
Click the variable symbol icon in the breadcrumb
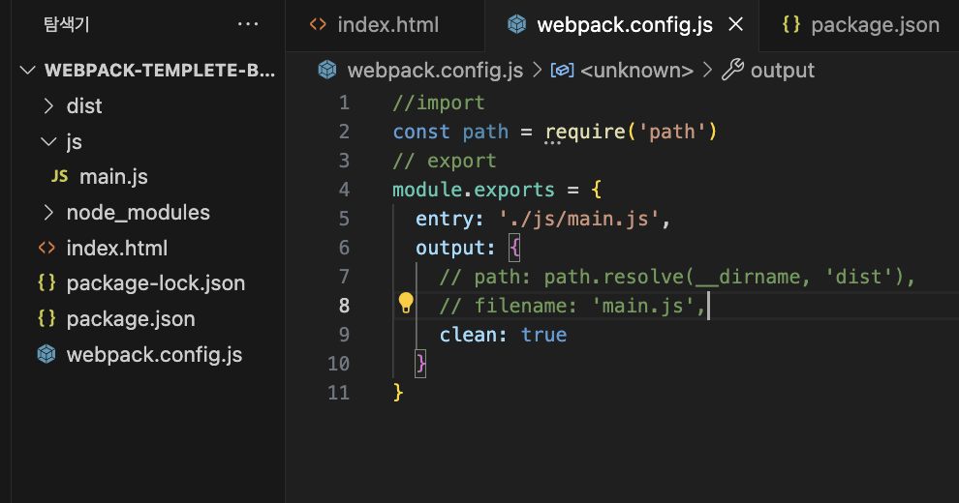[x=562, y=71]
